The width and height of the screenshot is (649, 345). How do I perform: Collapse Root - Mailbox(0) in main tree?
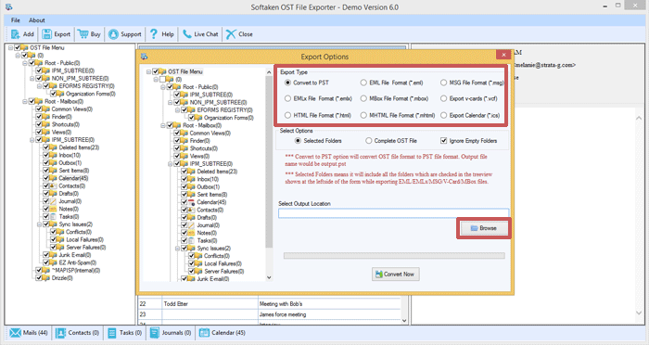pos(25,101)
